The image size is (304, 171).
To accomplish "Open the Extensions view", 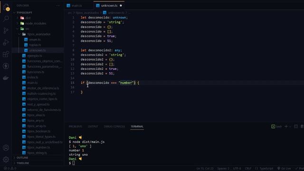I will coord(6,54).
